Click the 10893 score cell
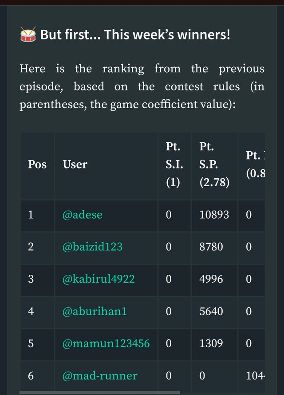 (214, 215)
